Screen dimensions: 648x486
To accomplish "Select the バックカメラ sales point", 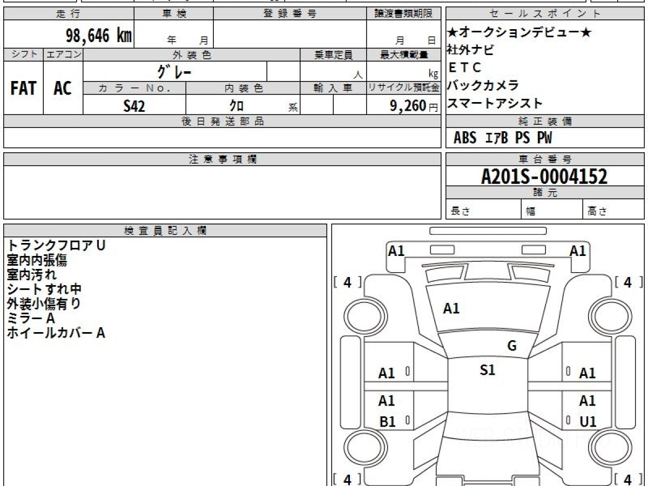I will click(483, 85).
